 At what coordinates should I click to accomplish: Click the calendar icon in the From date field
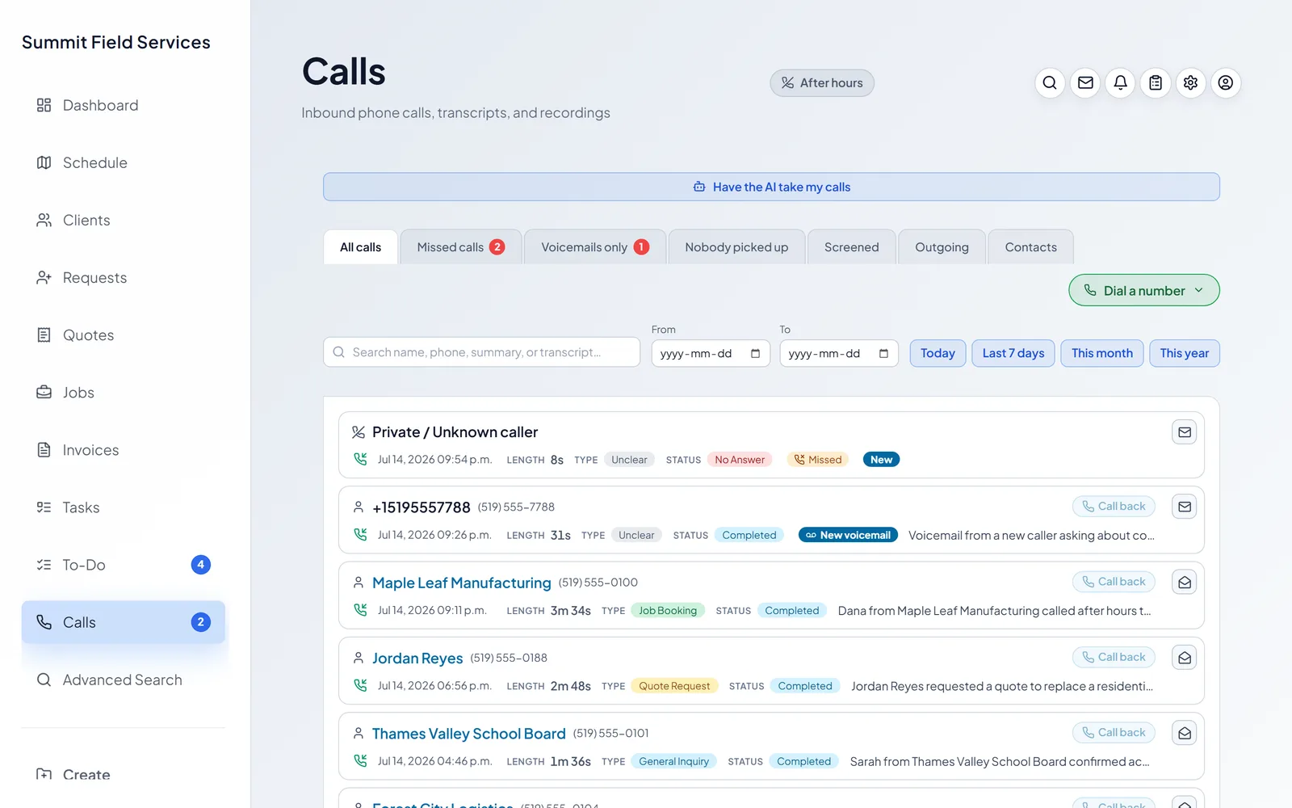pos(755,353)
